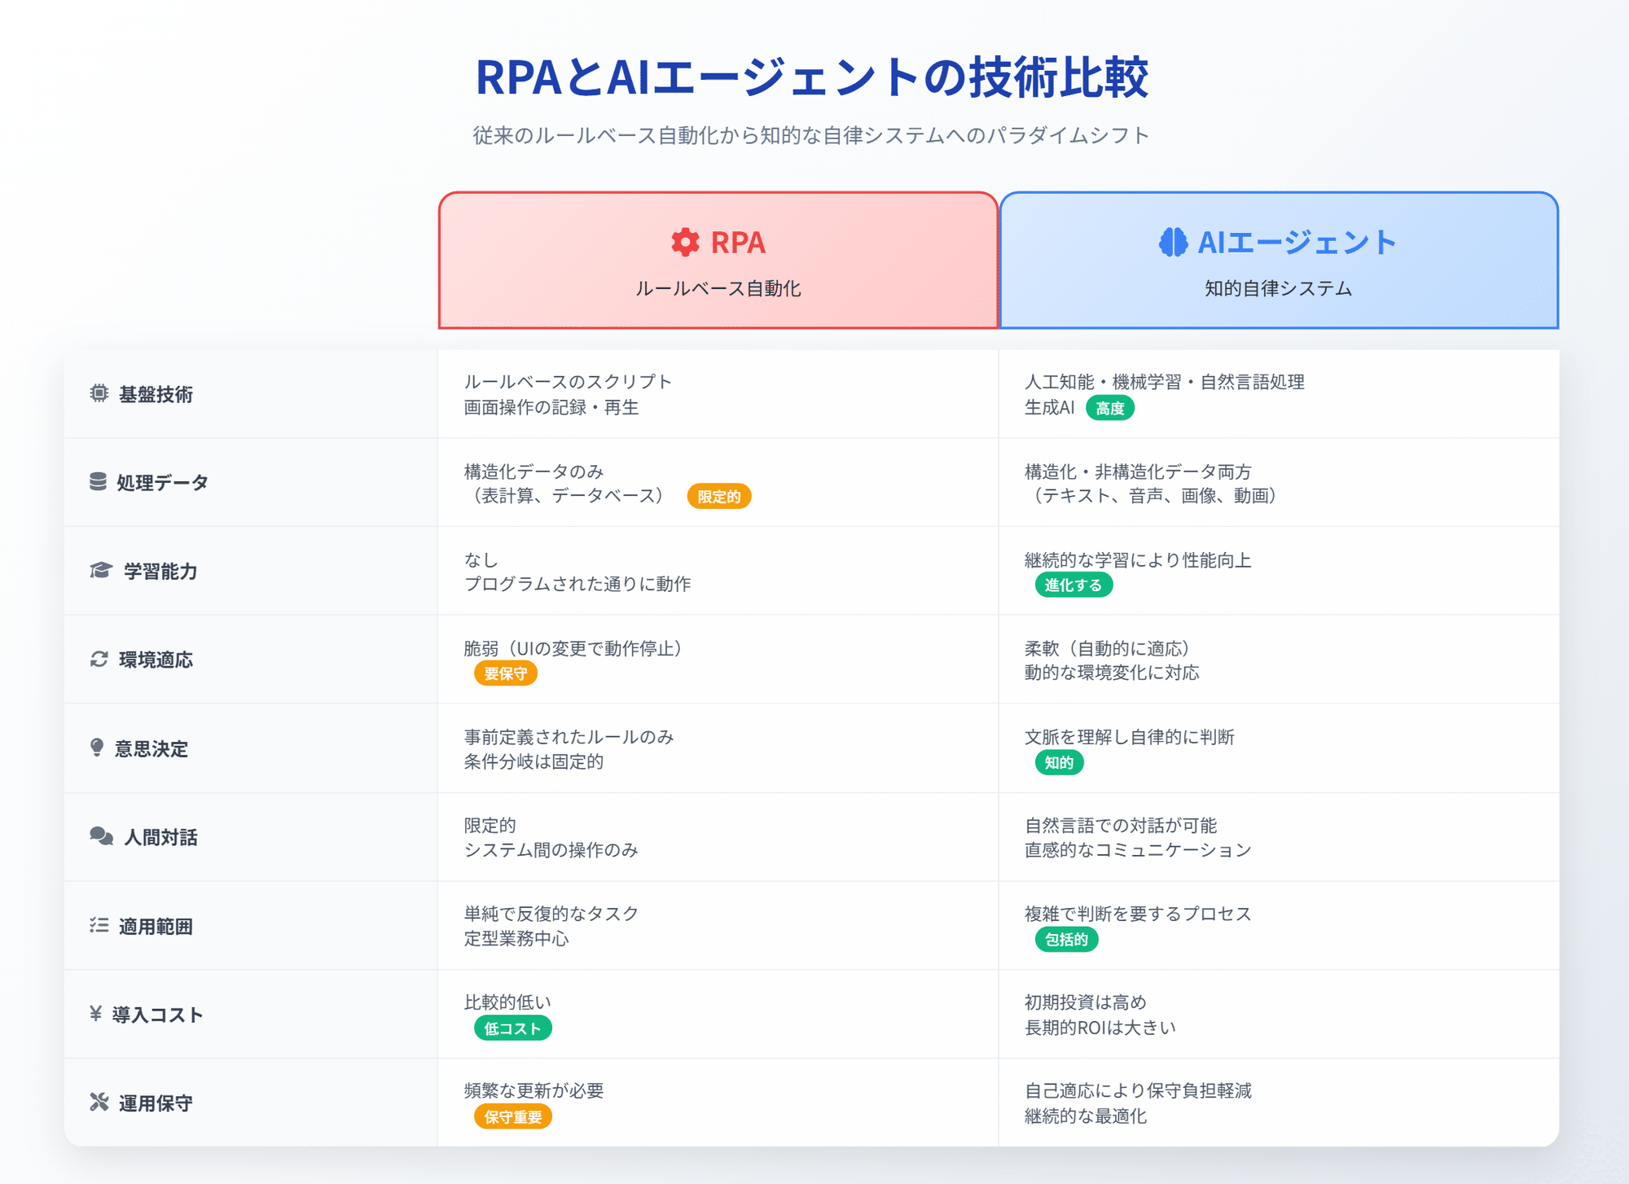This screenshot has width=1629, height=1184.
Task: Click the lightbulb icon beside 意思決定
Action: pos(97,748)
